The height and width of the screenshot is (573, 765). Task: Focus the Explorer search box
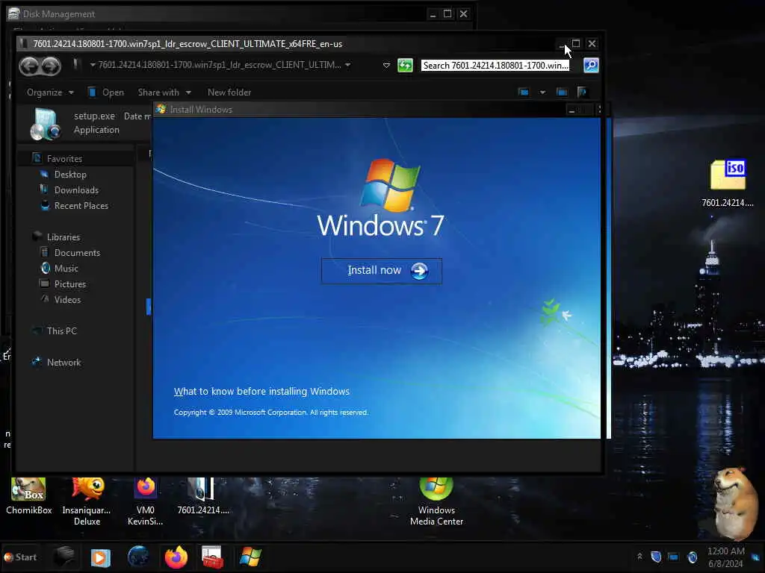pos(495,66)
